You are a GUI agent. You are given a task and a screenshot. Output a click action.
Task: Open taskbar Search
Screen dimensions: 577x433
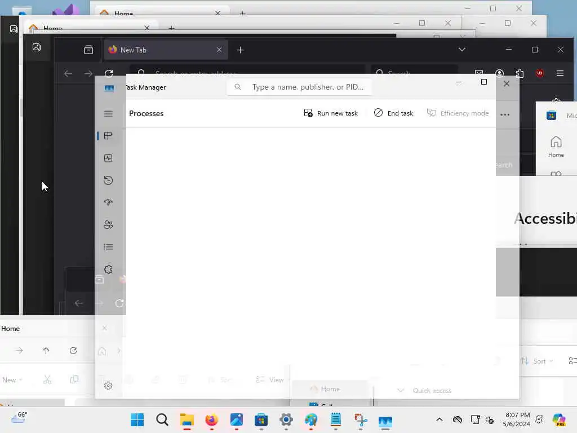point(162,419)
